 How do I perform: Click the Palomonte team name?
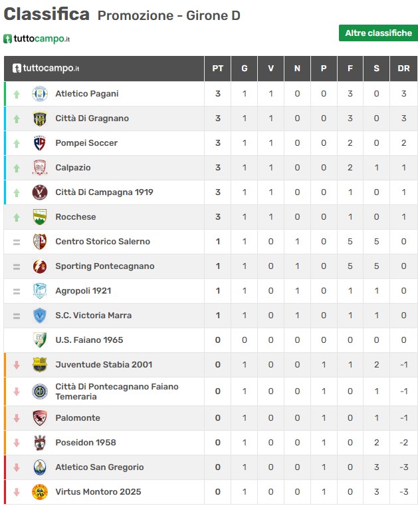pyautogui.click(x=78, y=417)
